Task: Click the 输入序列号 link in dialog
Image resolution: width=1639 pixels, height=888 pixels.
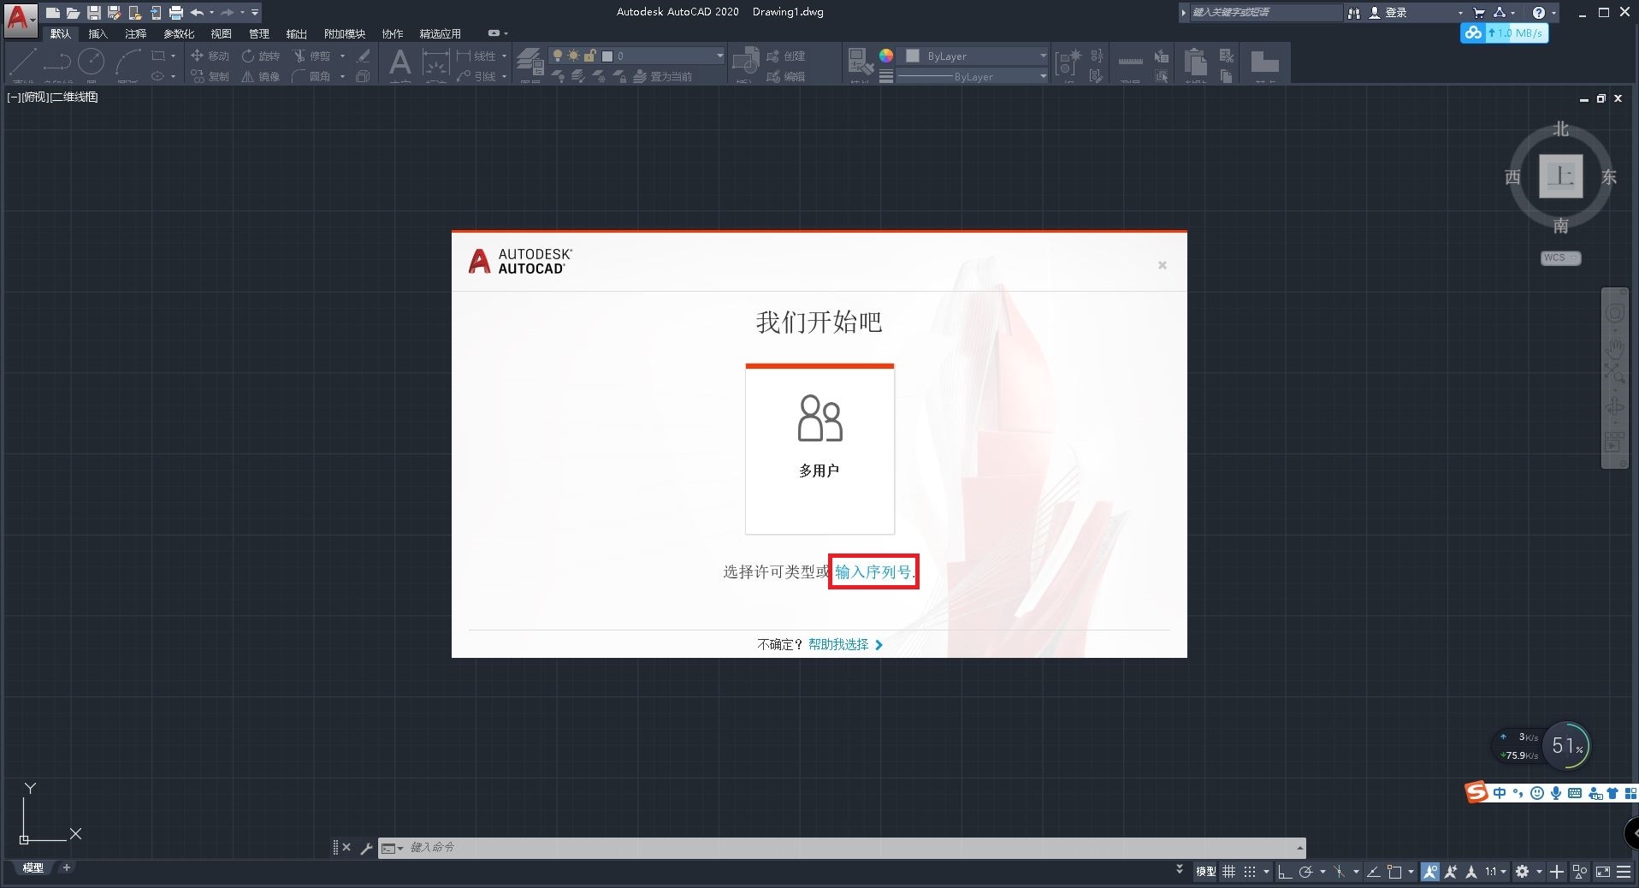Action: tap(873, 572)
